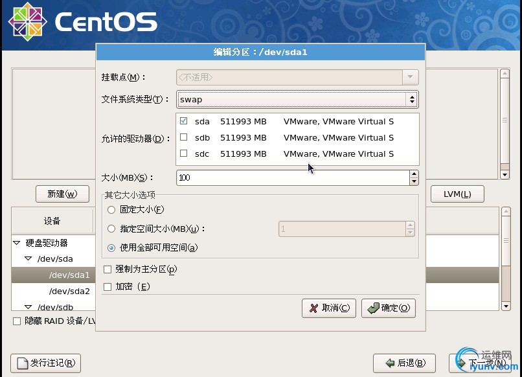The width and height of the screenshot is (522, 377).
Task: Click the CentOS logo icon
Action: click(28, 21)
